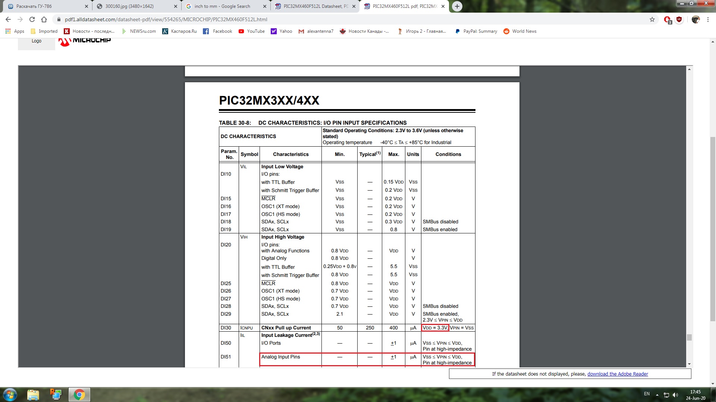Open the browser home page
The height and width of the screenshot is (402, 716).
tap(44, 19)
